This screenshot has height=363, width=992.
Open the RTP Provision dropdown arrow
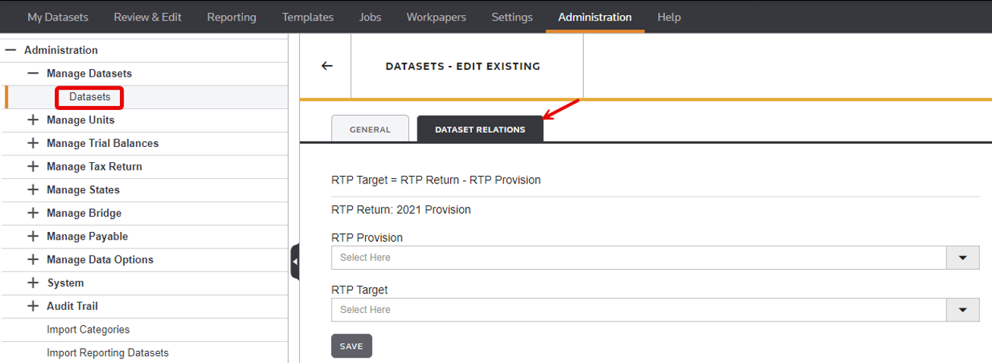click(962, 258)
